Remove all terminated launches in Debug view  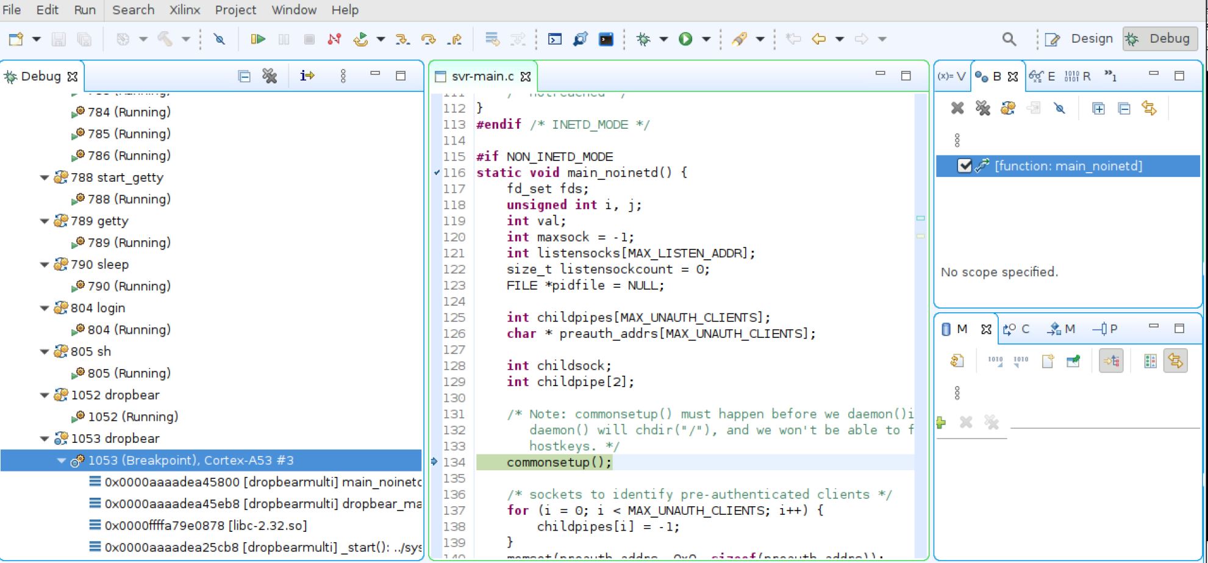point(270,76)
